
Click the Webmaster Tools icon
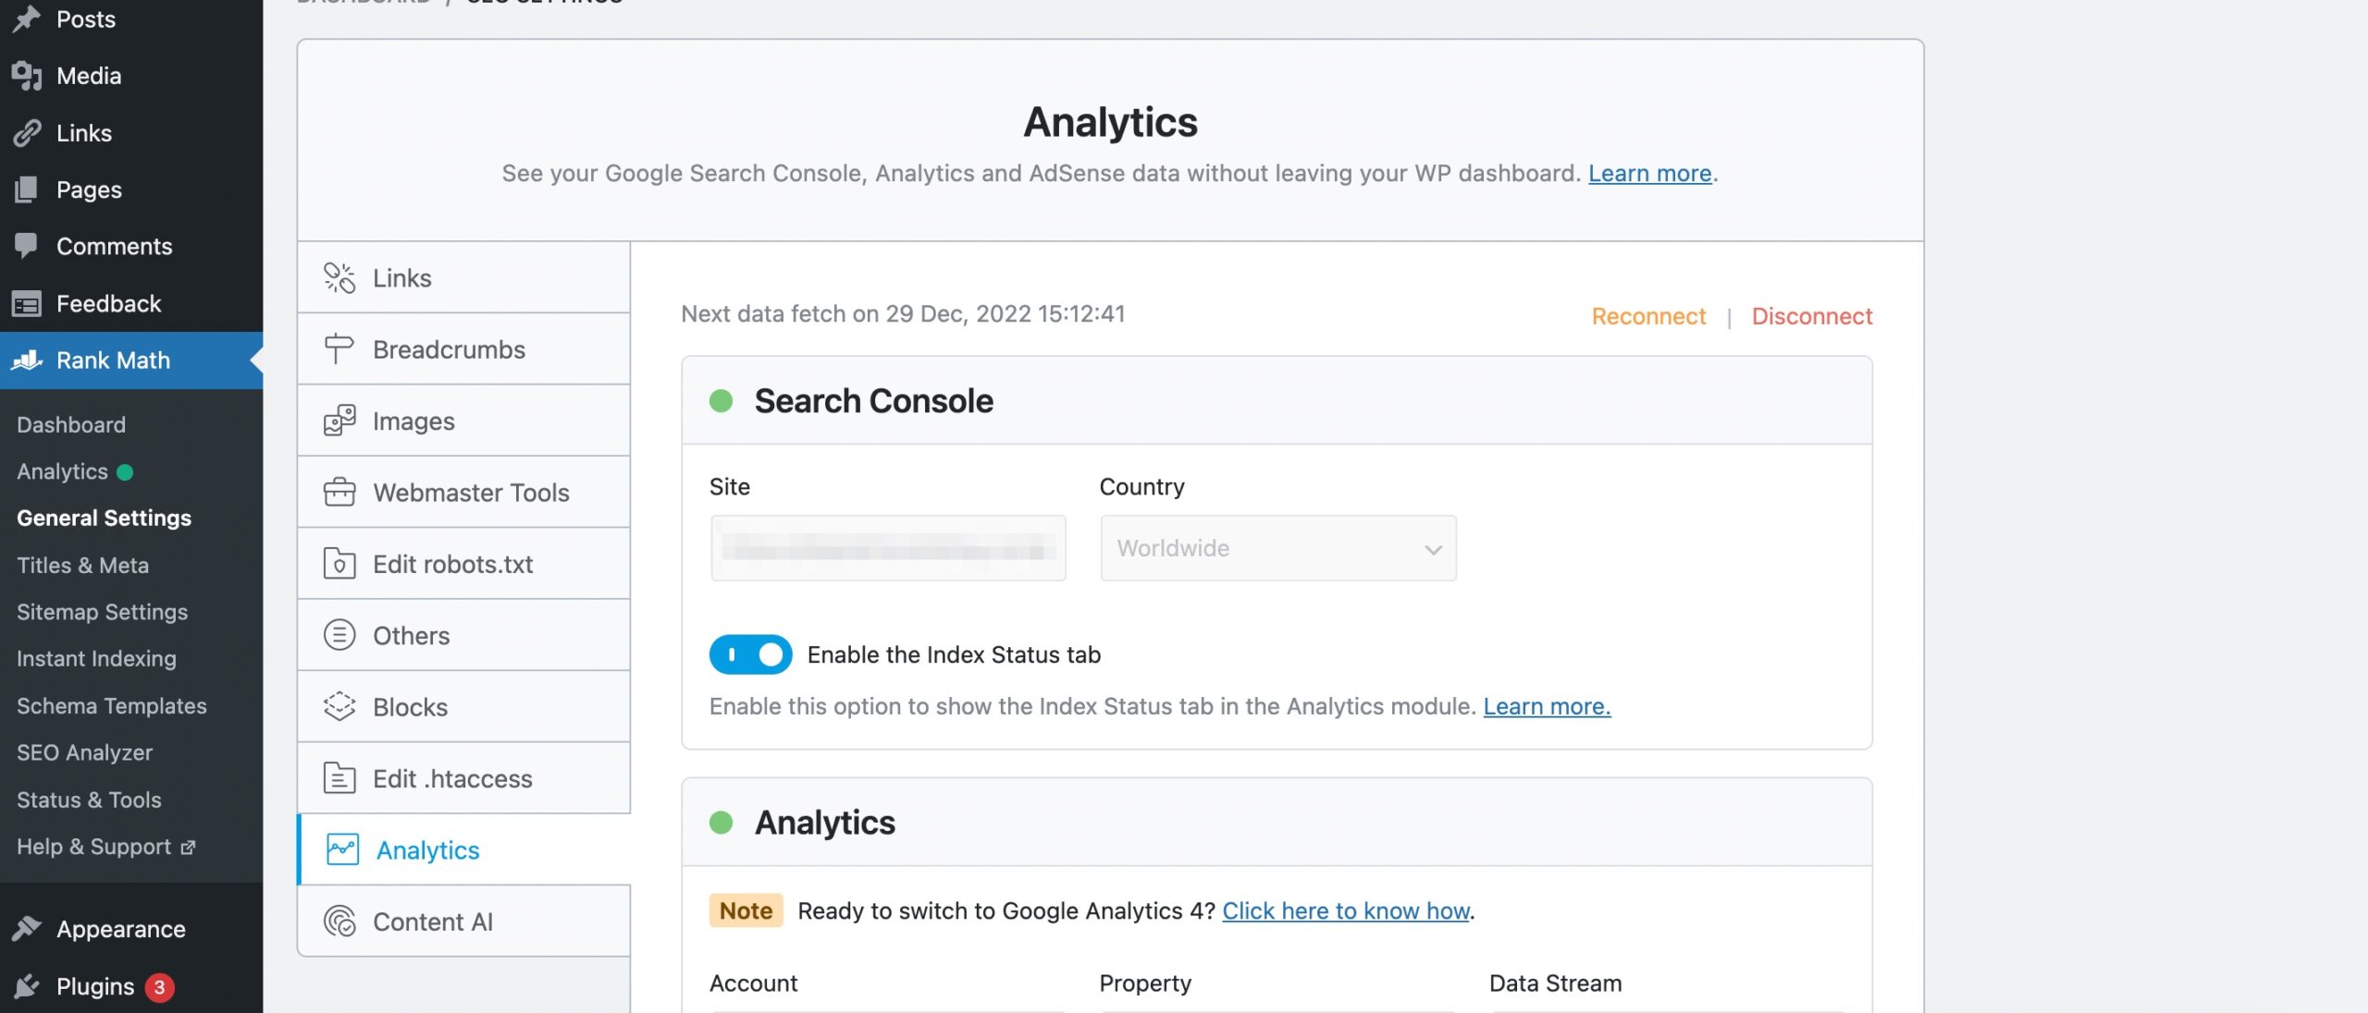[x=339, y=491]
